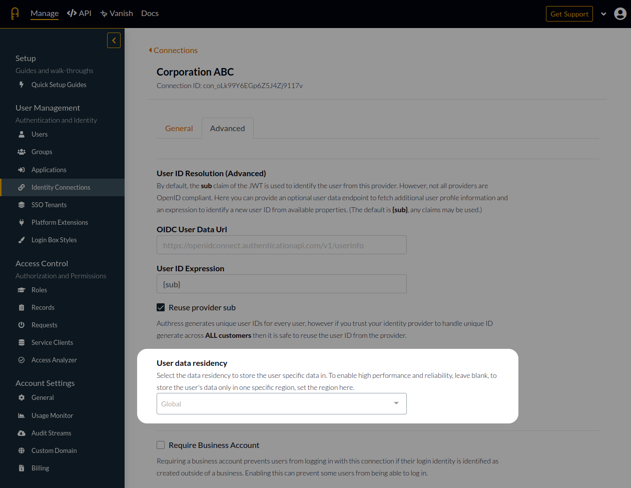Click the OIDC User Data Url field
The image size is (631, 488).
pos(281,245)
